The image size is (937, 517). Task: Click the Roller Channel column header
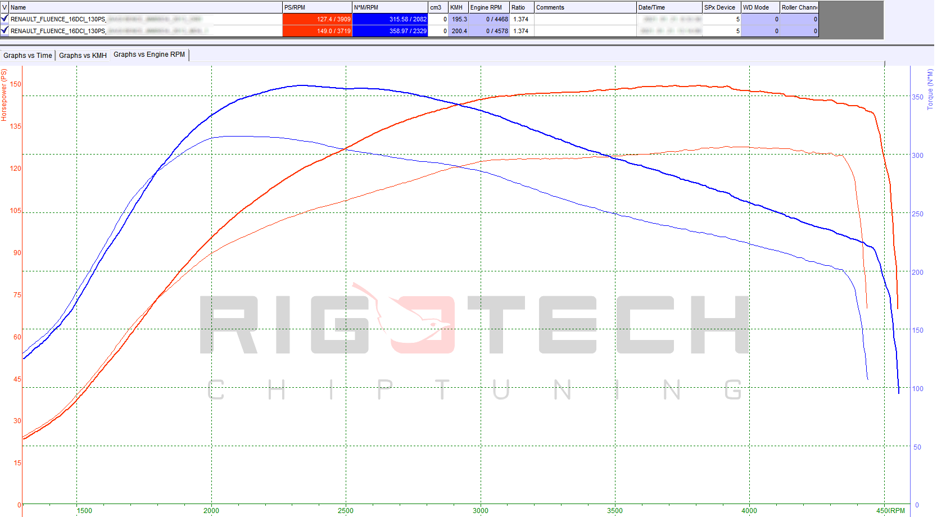click(799, 7)
